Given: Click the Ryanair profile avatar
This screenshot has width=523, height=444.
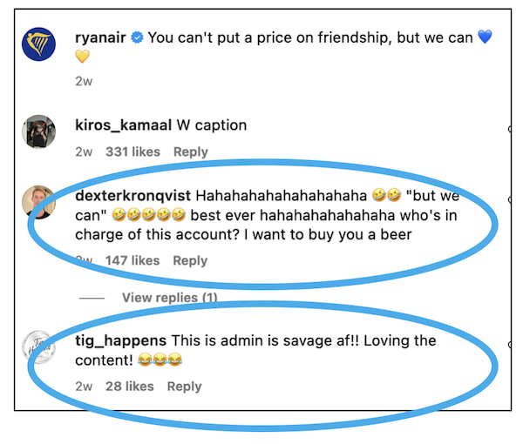Looking at the screenshot, I should [x=38, y=44].
